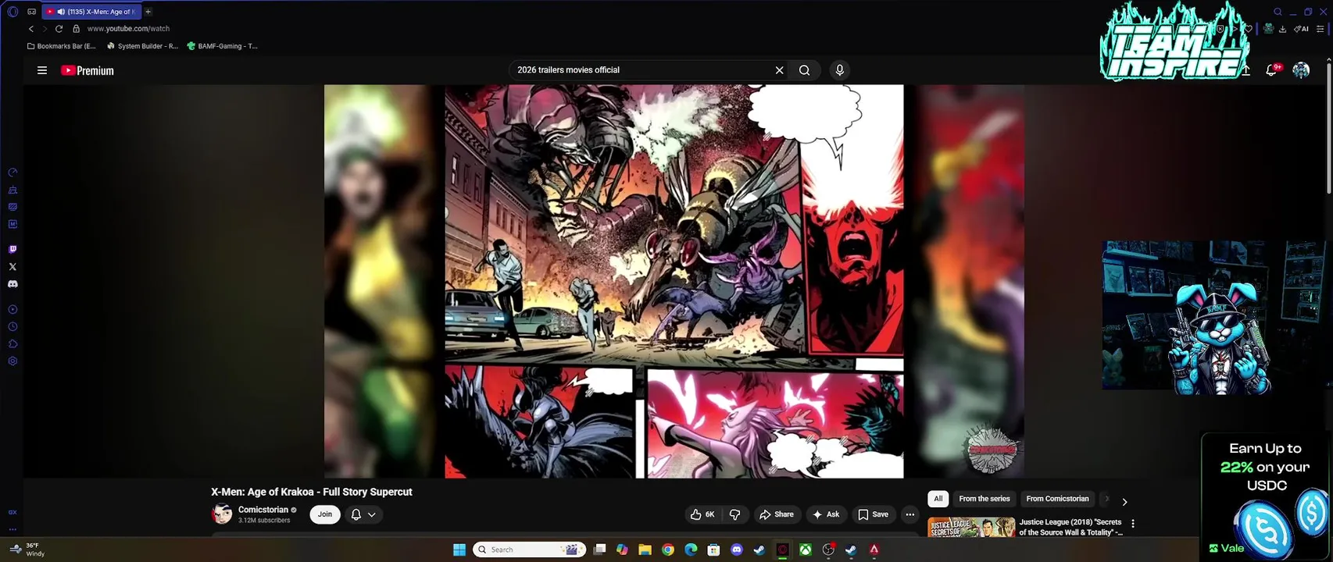Open Google Chrome from taskbar
Screen dimensions: 1333x562
668,550
